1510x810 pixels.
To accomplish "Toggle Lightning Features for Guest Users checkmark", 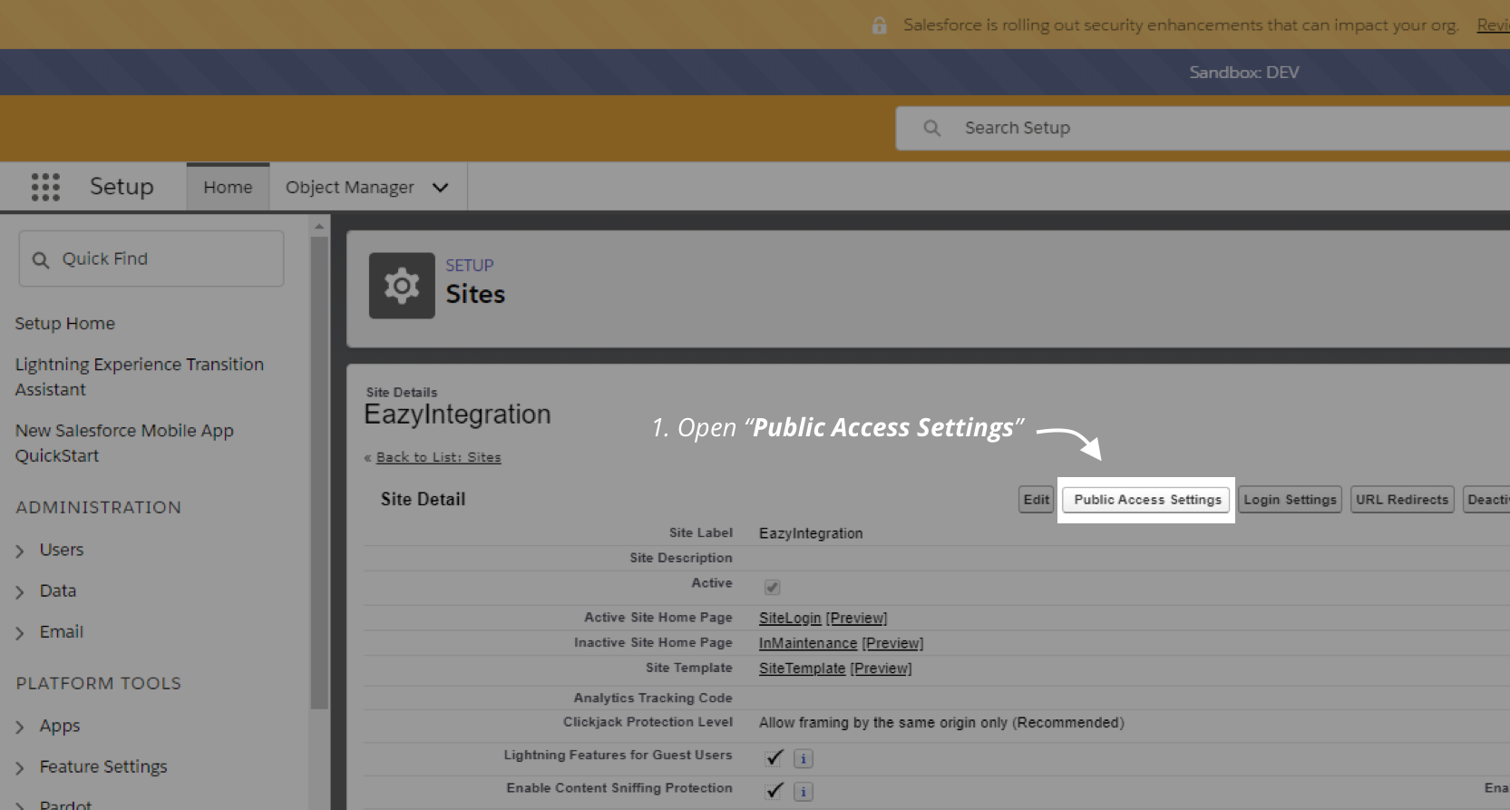I will tap(774, 757).
